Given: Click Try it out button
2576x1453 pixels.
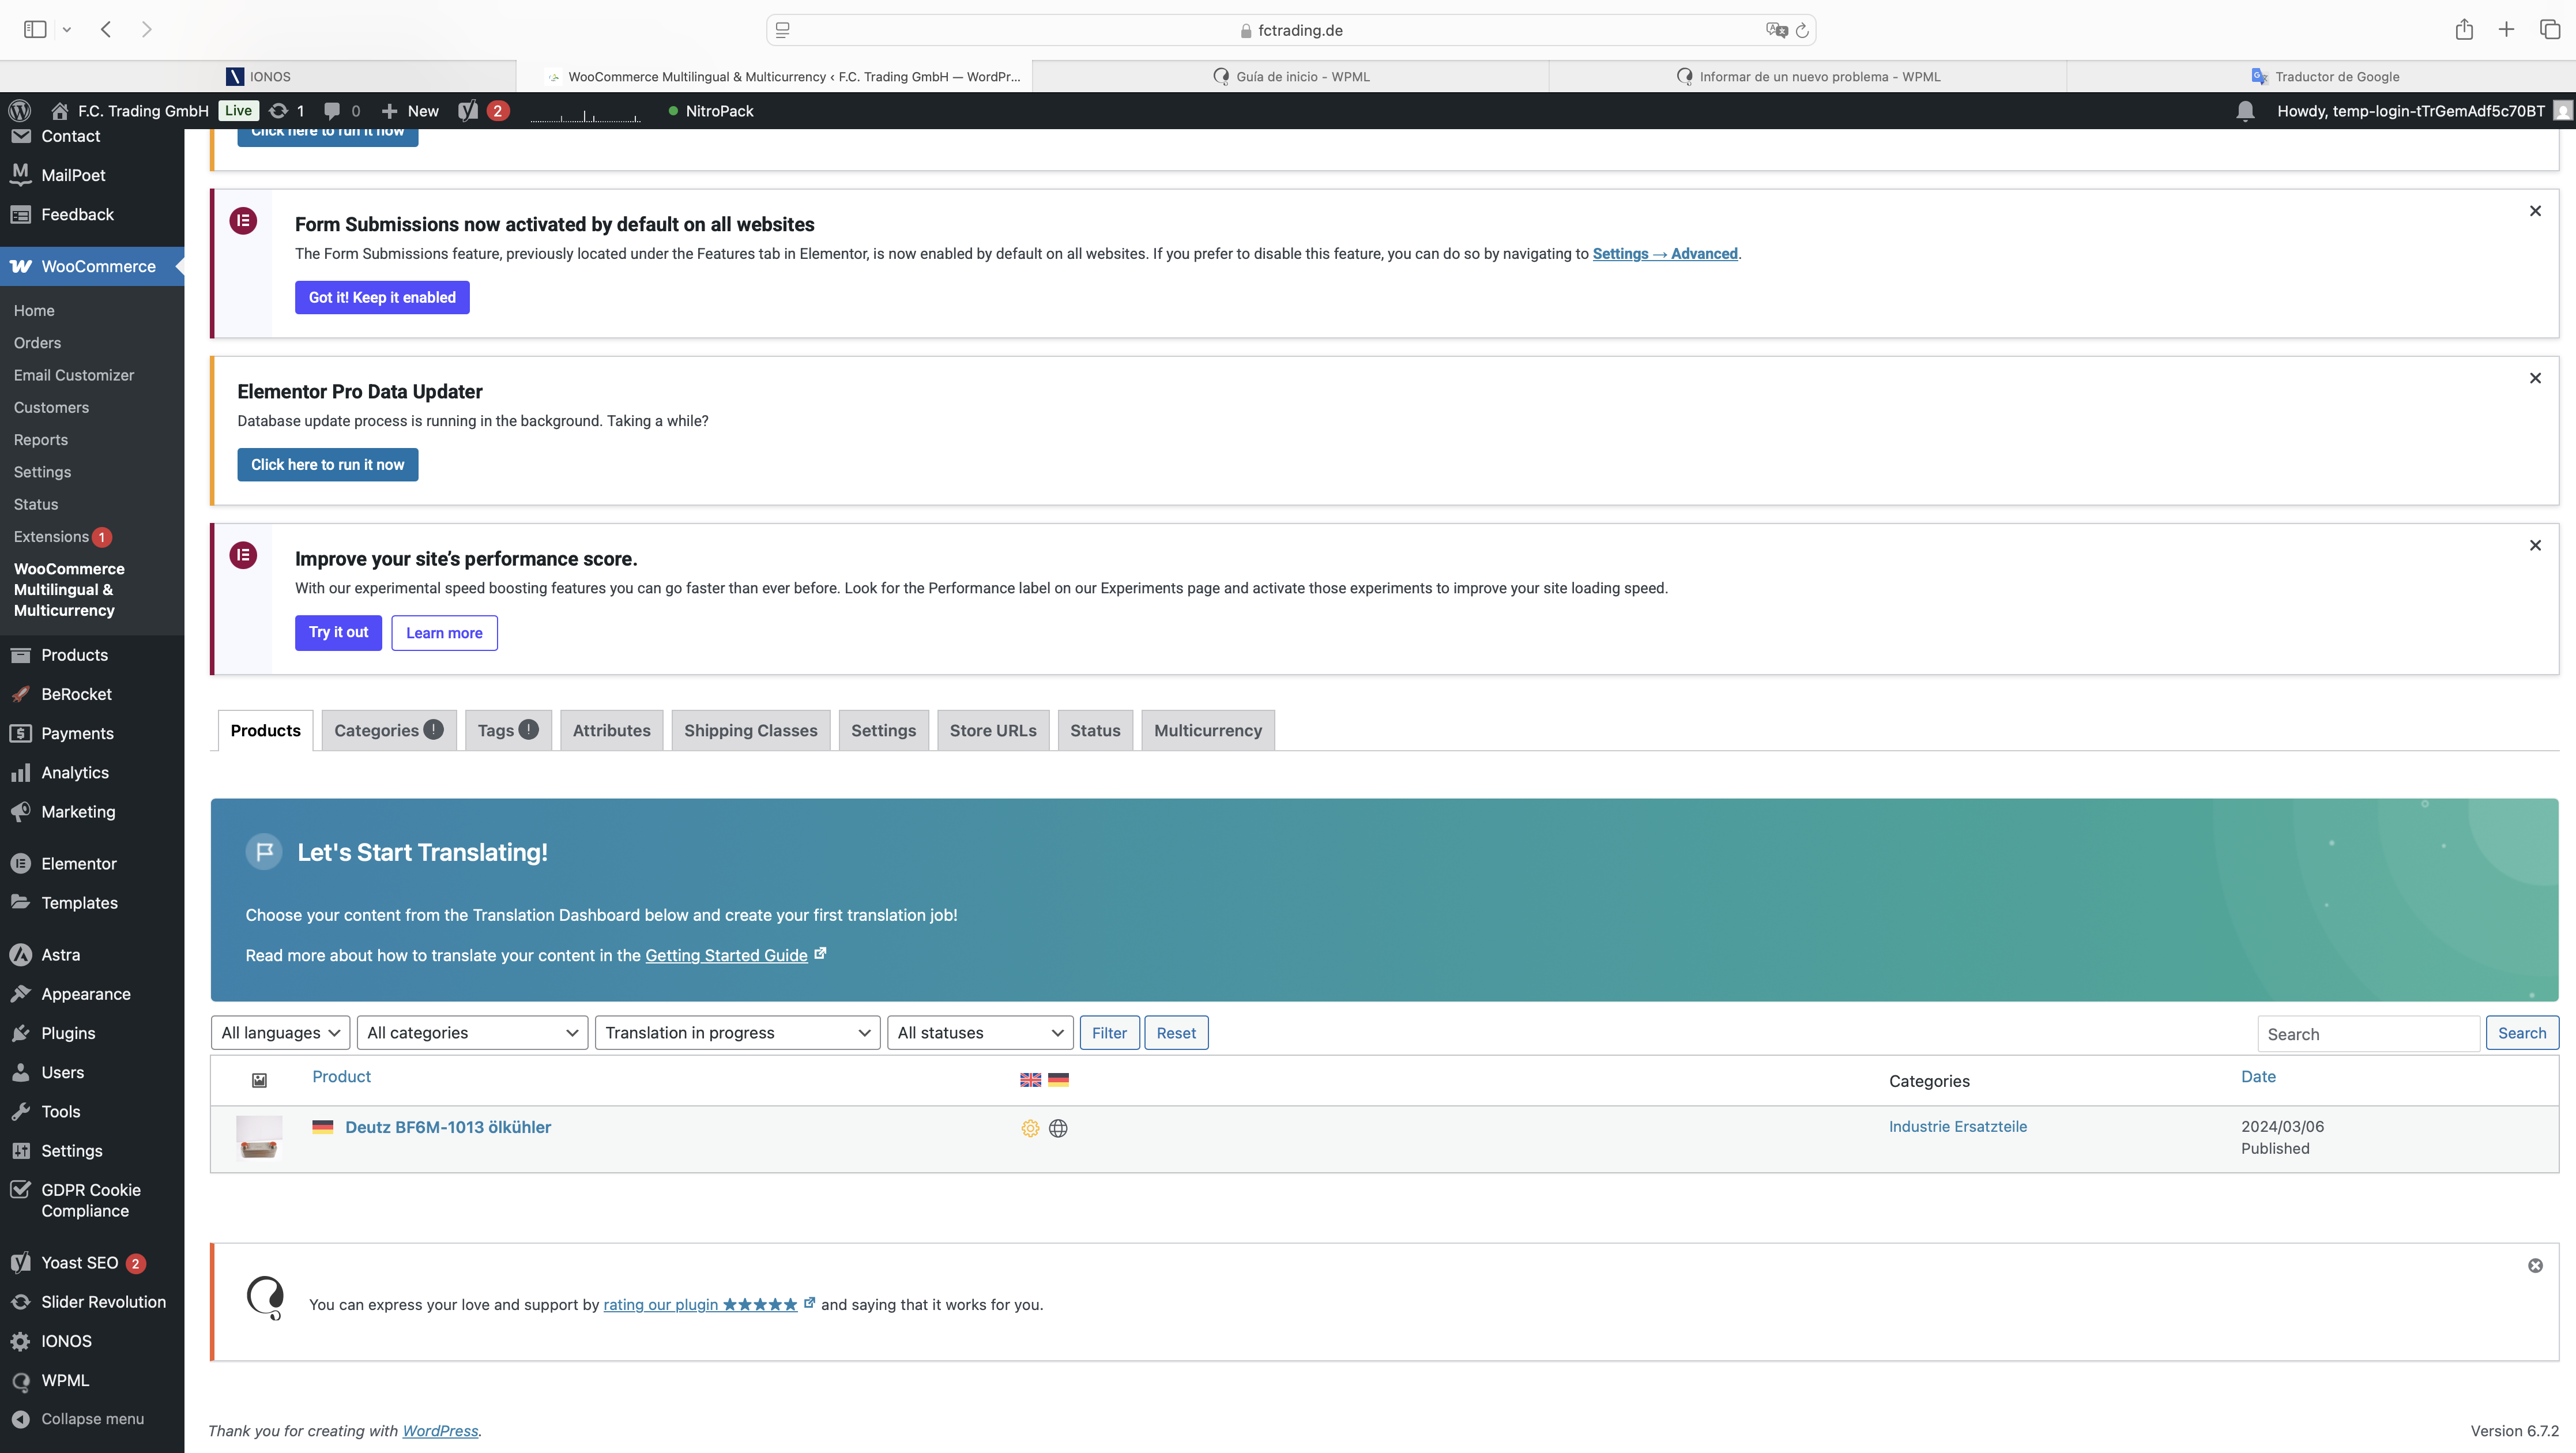Looking at the screenshot, I should pyautogui.click(x=338, y=632).
